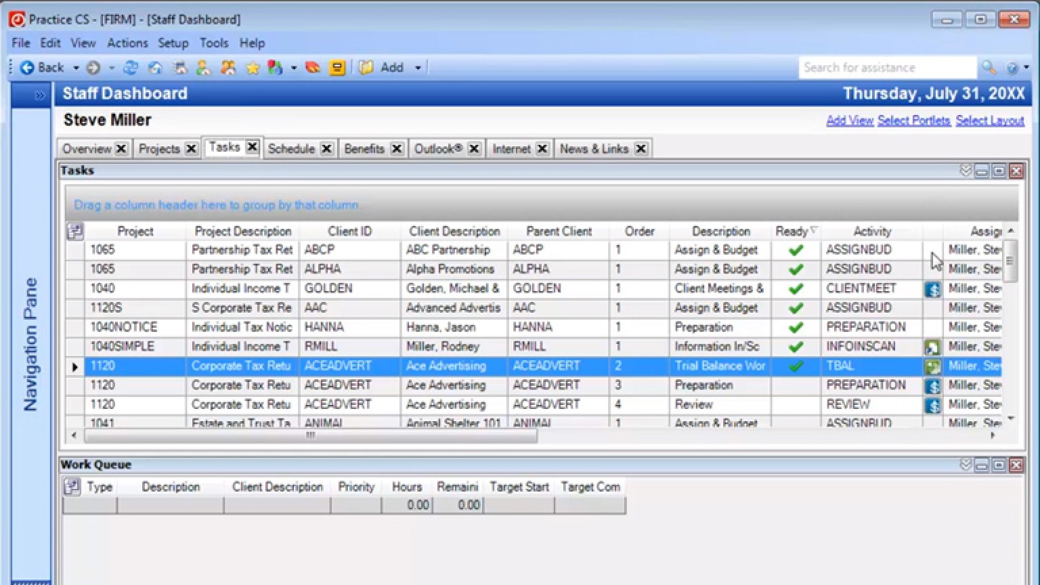Click the yellow note icon in toolbar

point(337,68)
